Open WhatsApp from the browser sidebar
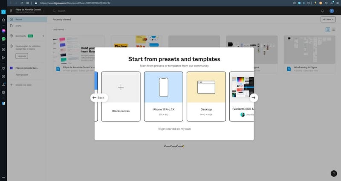Screen dimensions: 341x181 (3, 38)
